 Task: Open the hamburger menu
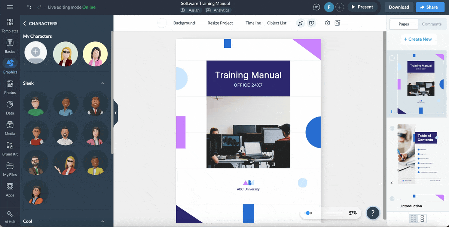[x=10, y=7]
